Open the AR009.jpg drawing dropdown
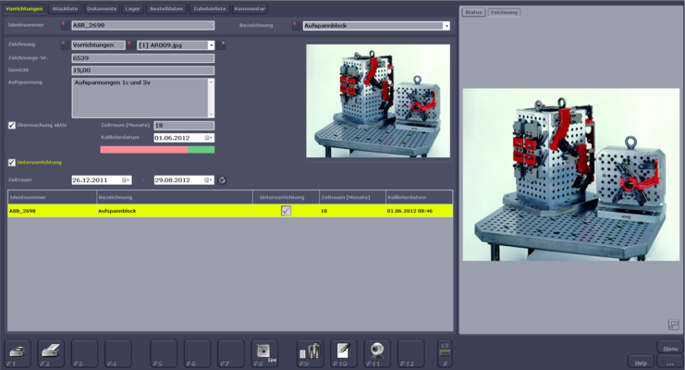This screenshot has width=685, height=370. point(211,45)
